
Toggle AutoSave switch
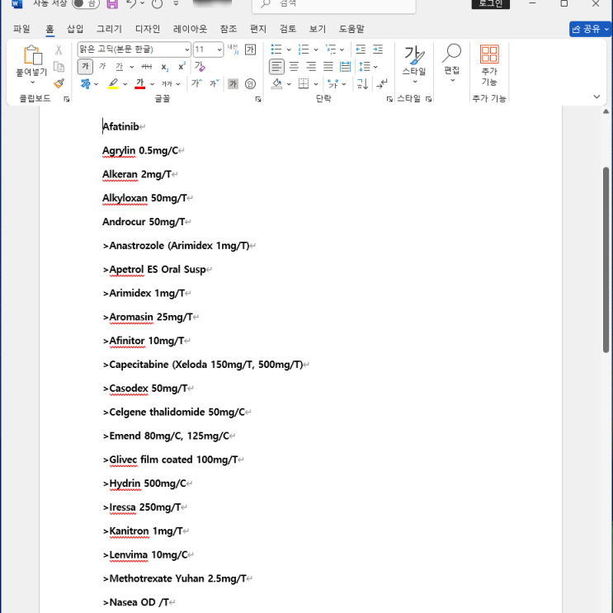point(85,3)
